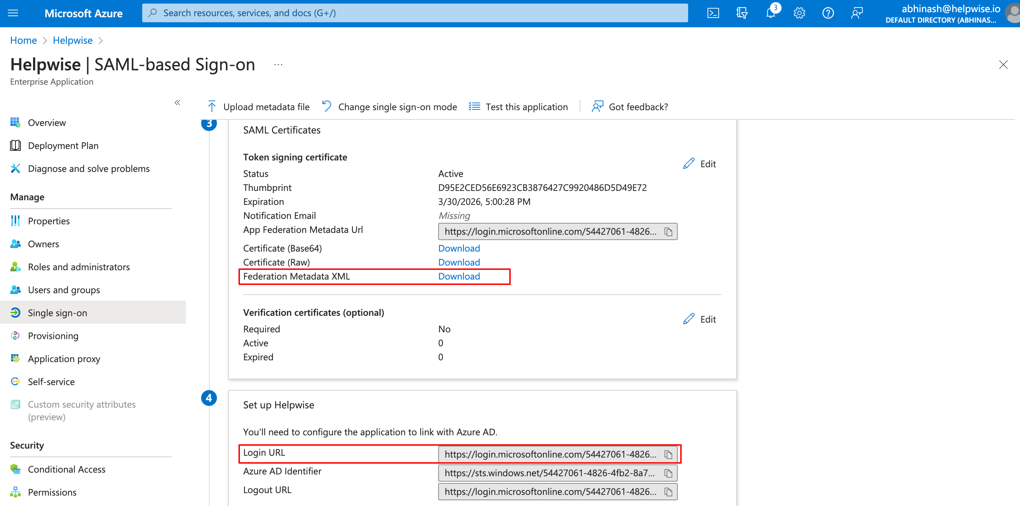Open the hamburger portal menu

13,13
